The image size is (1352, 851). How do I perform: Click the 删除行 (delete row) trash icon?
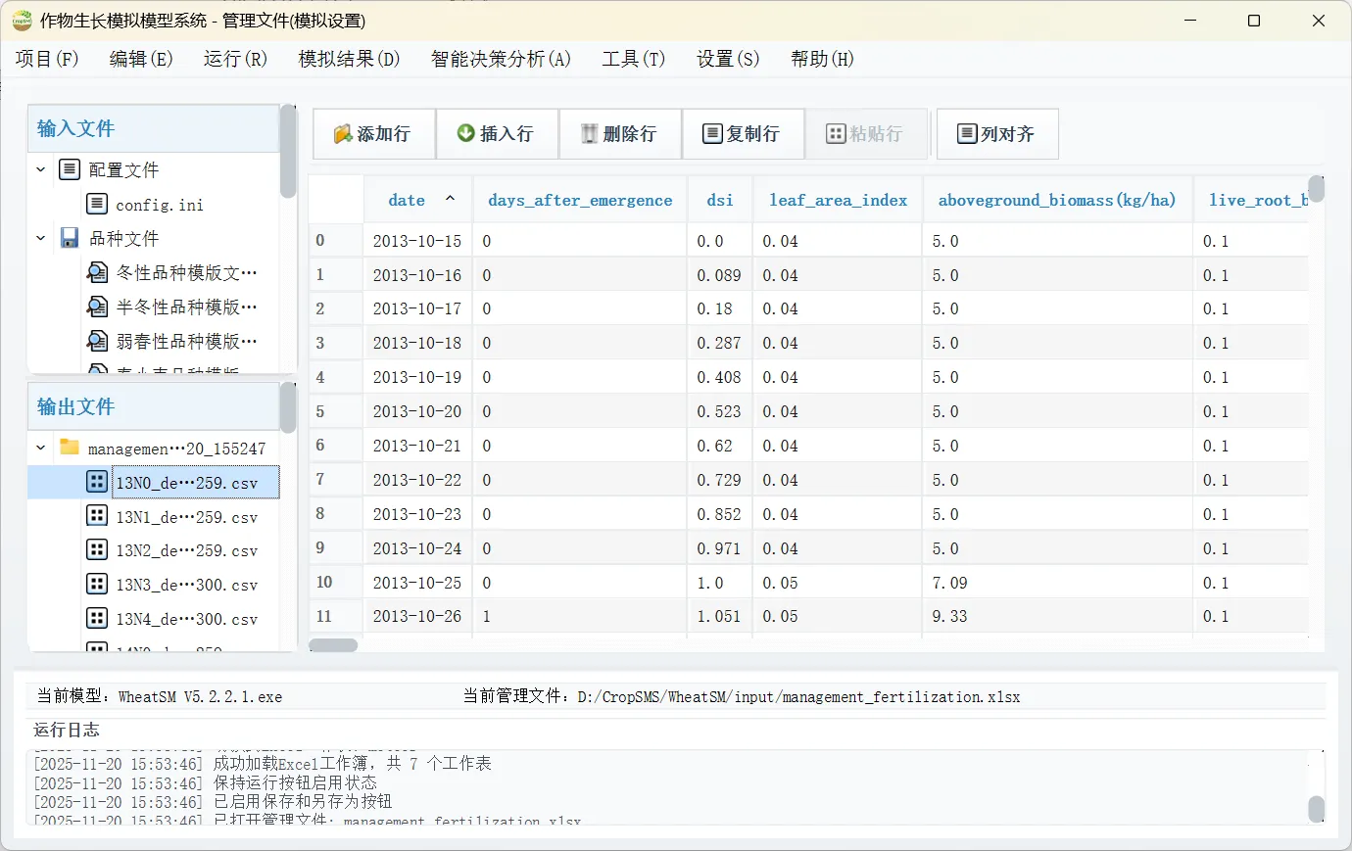[x=589, y=134]
